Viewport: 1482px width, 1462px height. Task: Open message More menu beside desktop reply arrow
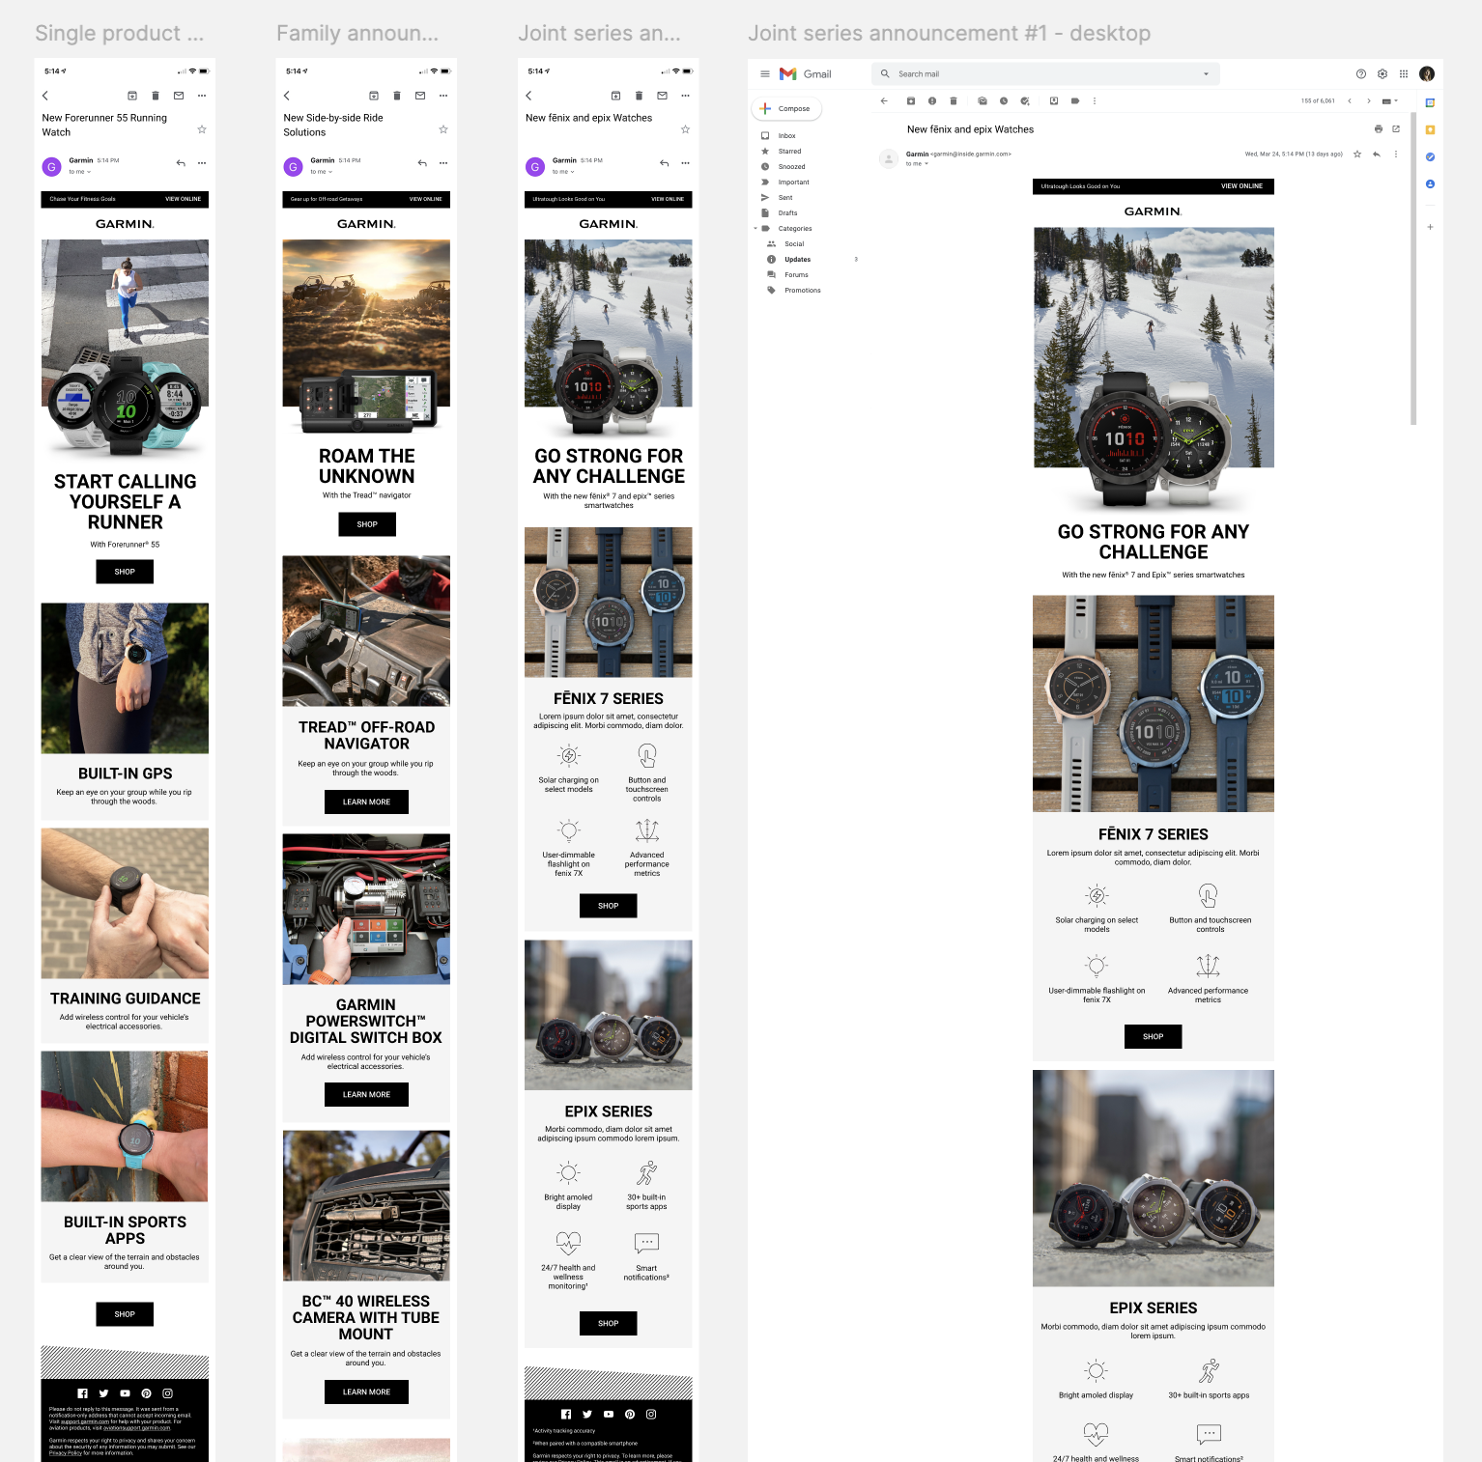pyautogui.click(x=1396, y=154)
